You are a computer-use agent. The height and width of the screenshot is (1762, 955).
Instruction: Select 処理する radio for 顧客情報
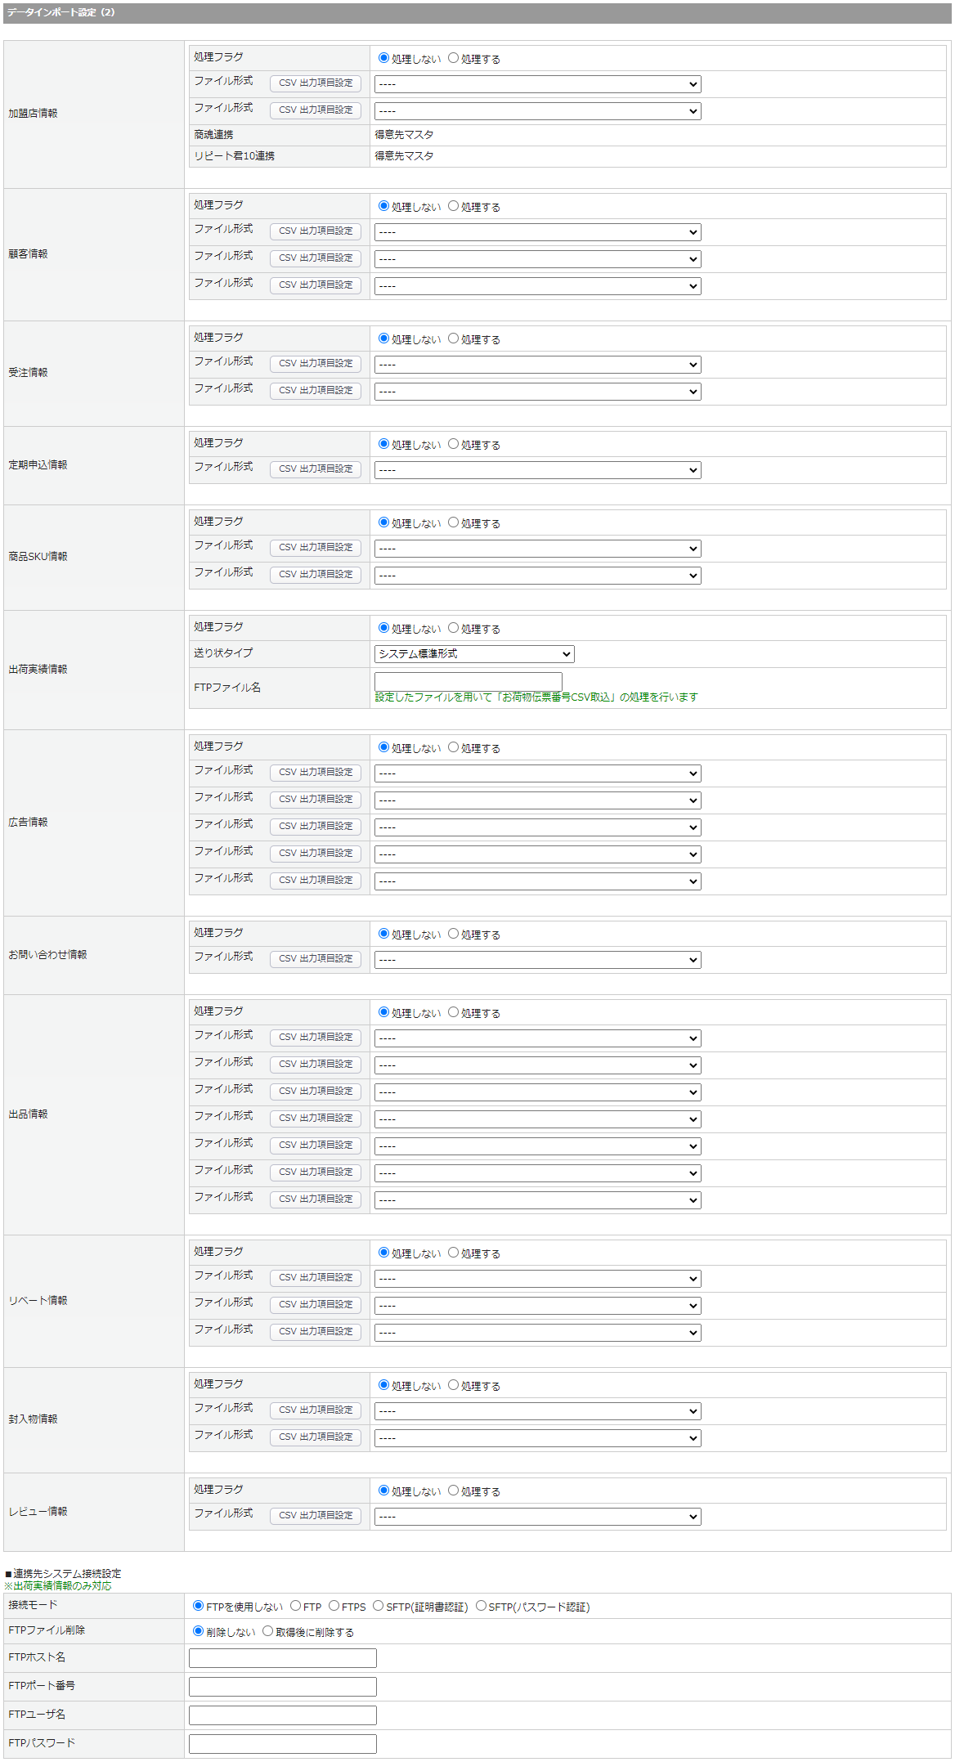(453, 206)
